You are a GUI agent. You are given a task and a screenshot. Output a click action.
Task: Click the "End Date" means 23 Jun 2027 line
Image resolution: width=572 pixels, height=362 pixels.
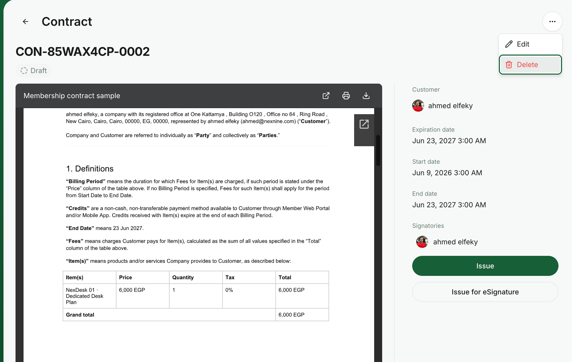(x=105, y=228)
